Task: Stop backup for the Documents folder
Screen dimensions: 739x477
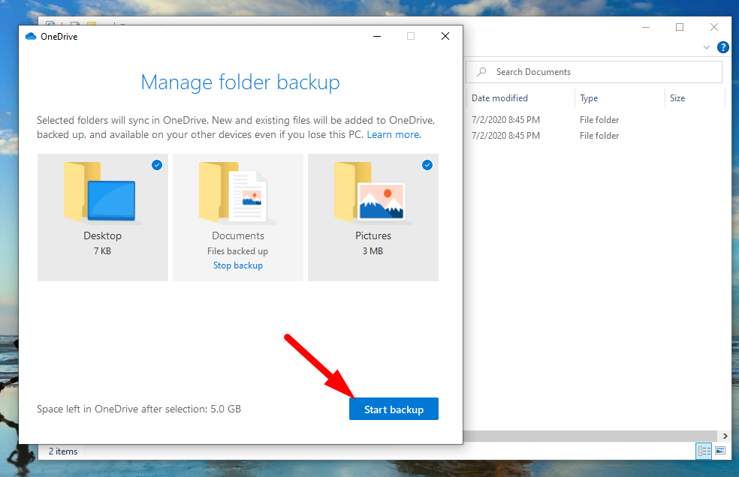Action: pos(238,265)
